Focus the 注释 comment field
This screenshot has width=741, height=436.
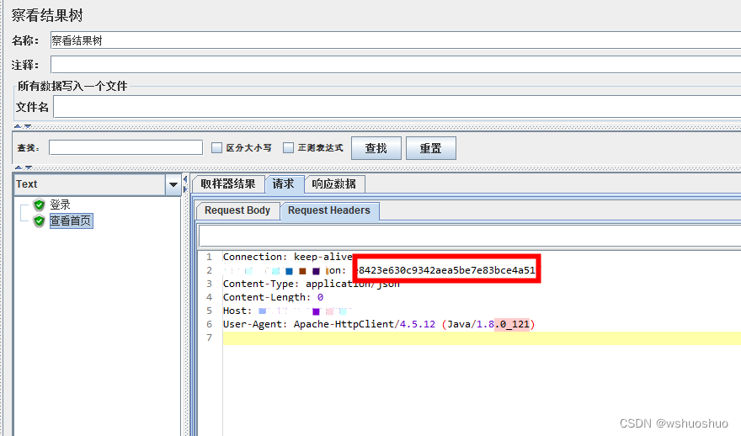point(396,64)
